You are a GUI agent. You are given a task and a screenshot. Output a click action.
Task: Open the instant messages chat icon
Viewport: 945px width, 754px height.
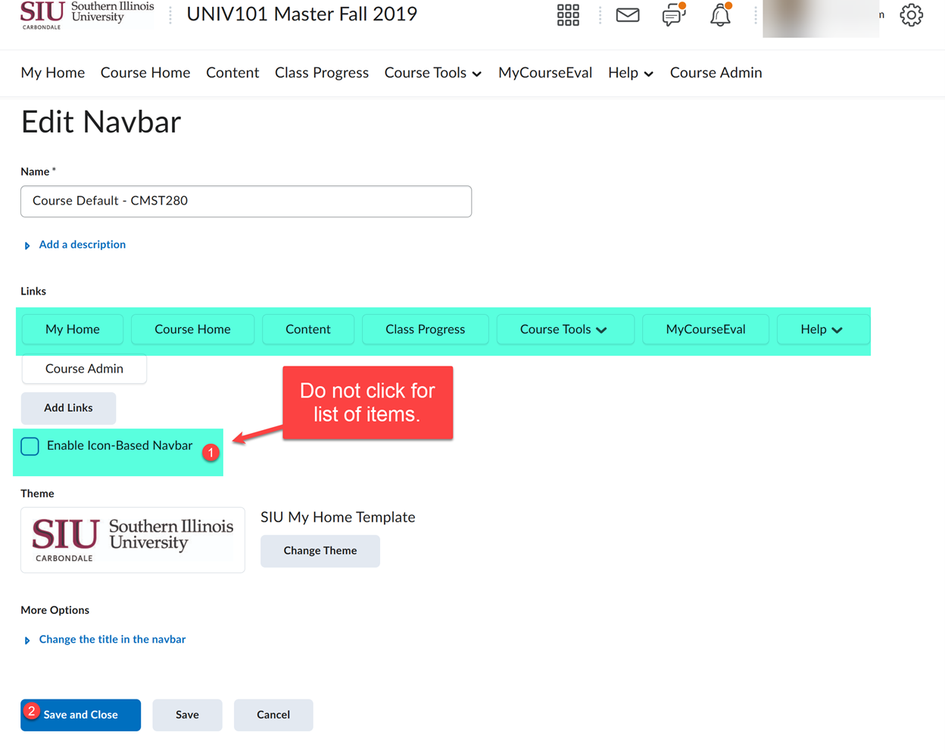(x=672, y=15)
